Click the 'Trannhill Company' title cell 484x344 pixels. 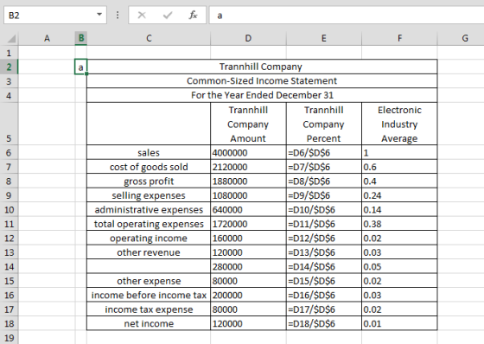pyautogui.click(x=262, y=67)
